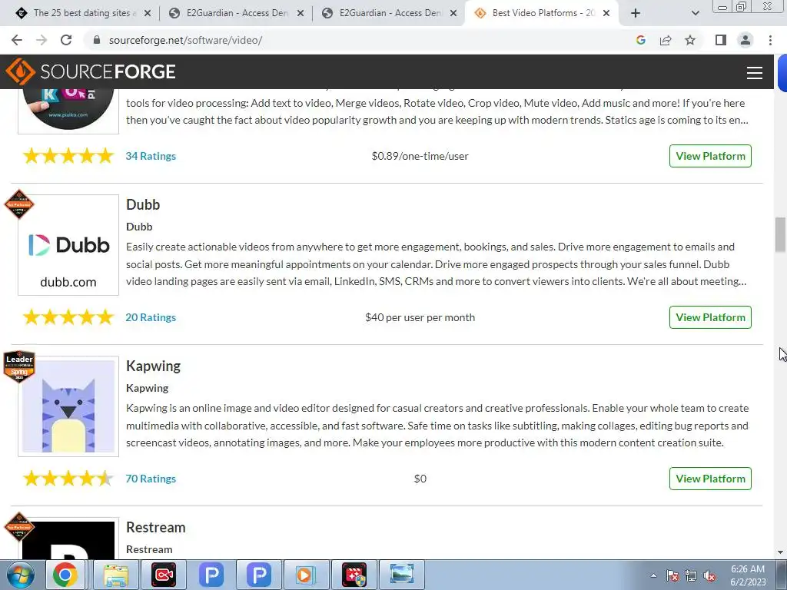787x590 pixels.
Task: Click the Kapwing star rating
Action: coord(68,479)
